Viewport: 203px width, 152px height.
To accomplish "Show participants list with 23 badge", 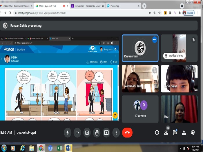I will (x=166, y=133).
